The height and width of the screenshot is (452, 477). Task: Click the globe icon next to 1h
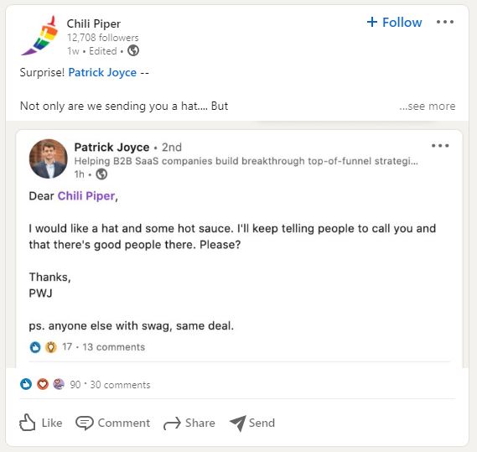[x=101, y=174]
